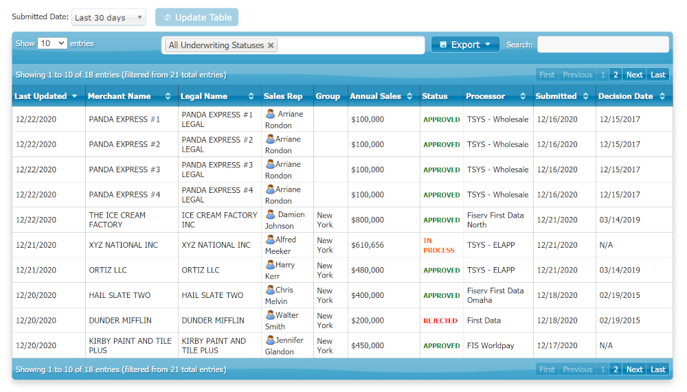687x392 pixels.
Task: Click the $800,000 annual sales value
Action: pyautogui.click(x=367, y=220)
